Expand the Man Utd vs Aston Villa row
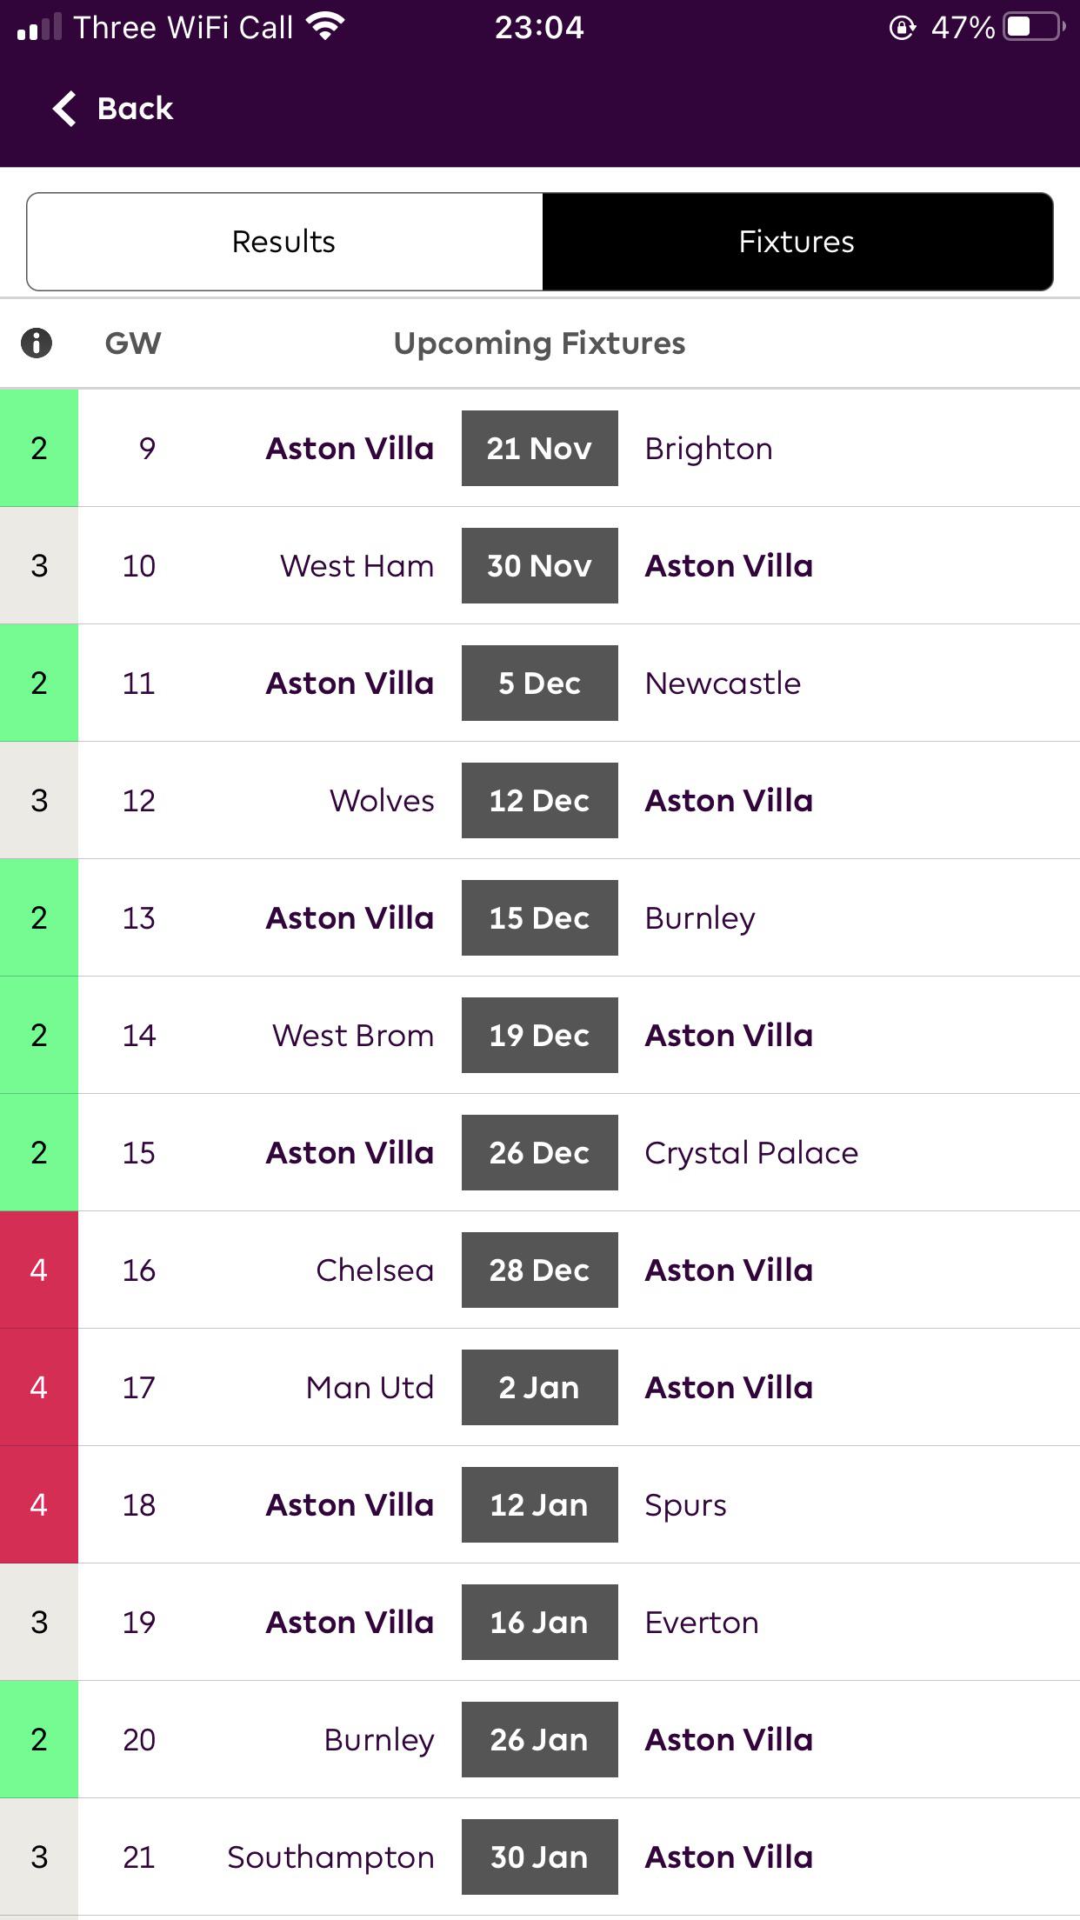 tap(539, 1388)
